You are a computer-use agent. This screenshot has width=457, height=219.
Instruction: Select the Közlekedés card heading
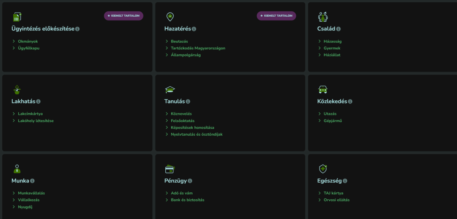coord(332,102)
